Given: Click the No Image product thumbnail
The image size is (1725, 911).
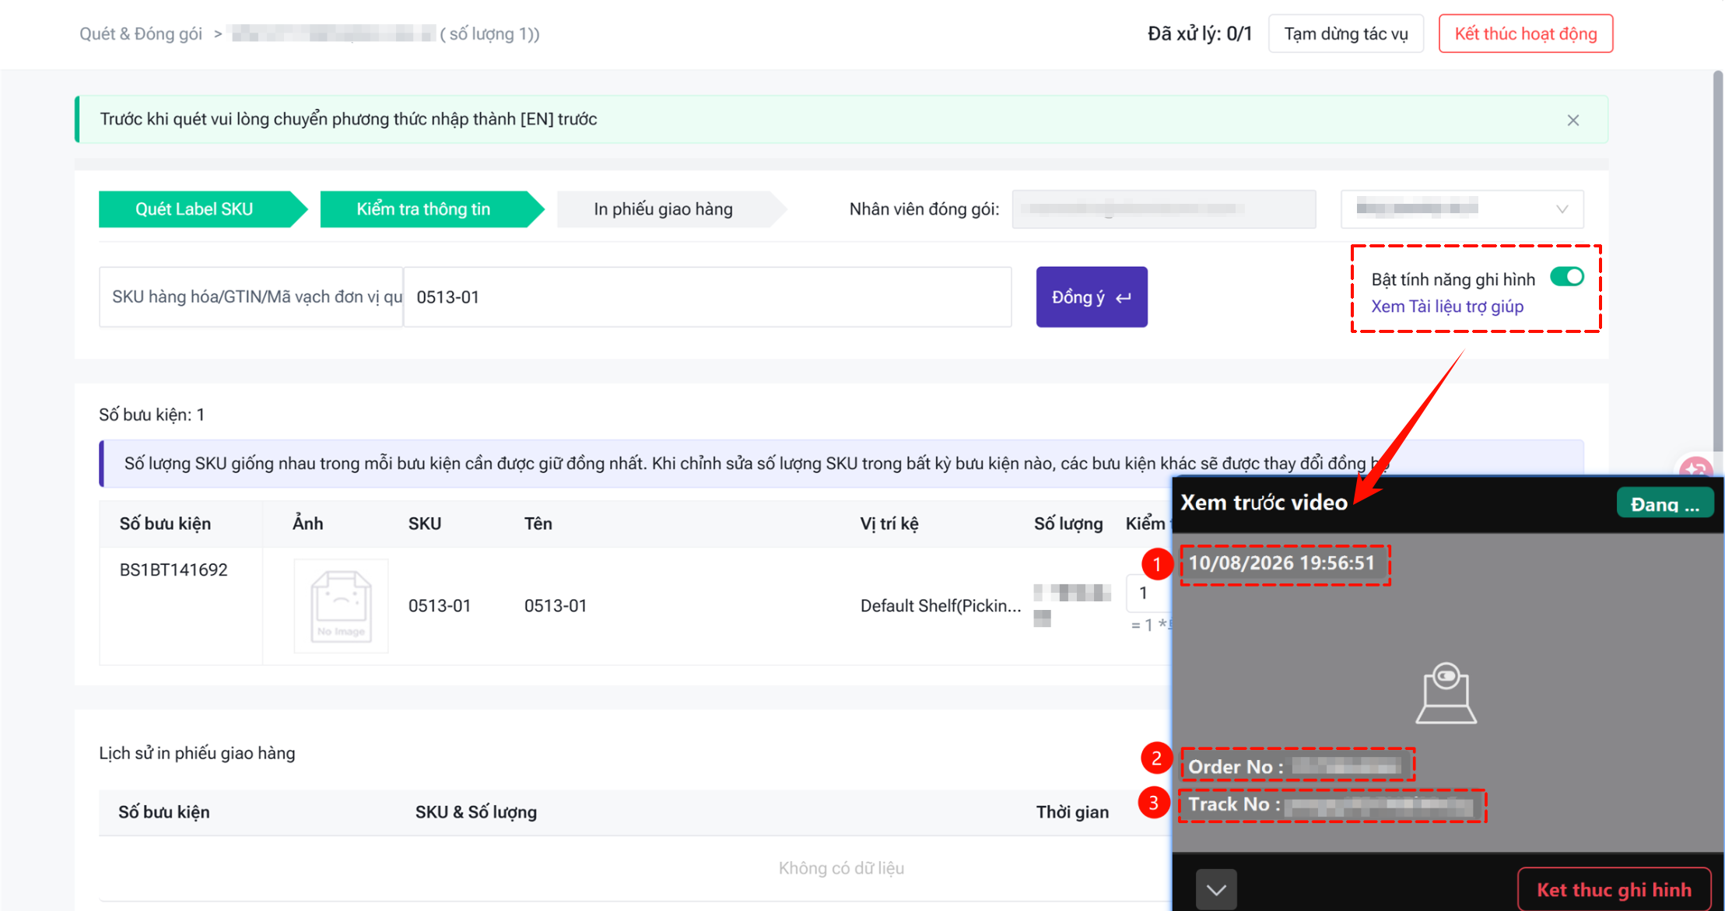Looking at the screenshot, I should 341,606.
